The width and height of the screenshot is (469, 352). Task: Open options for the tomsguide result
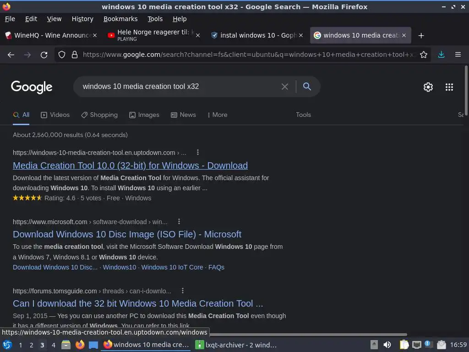click(183, 291)
